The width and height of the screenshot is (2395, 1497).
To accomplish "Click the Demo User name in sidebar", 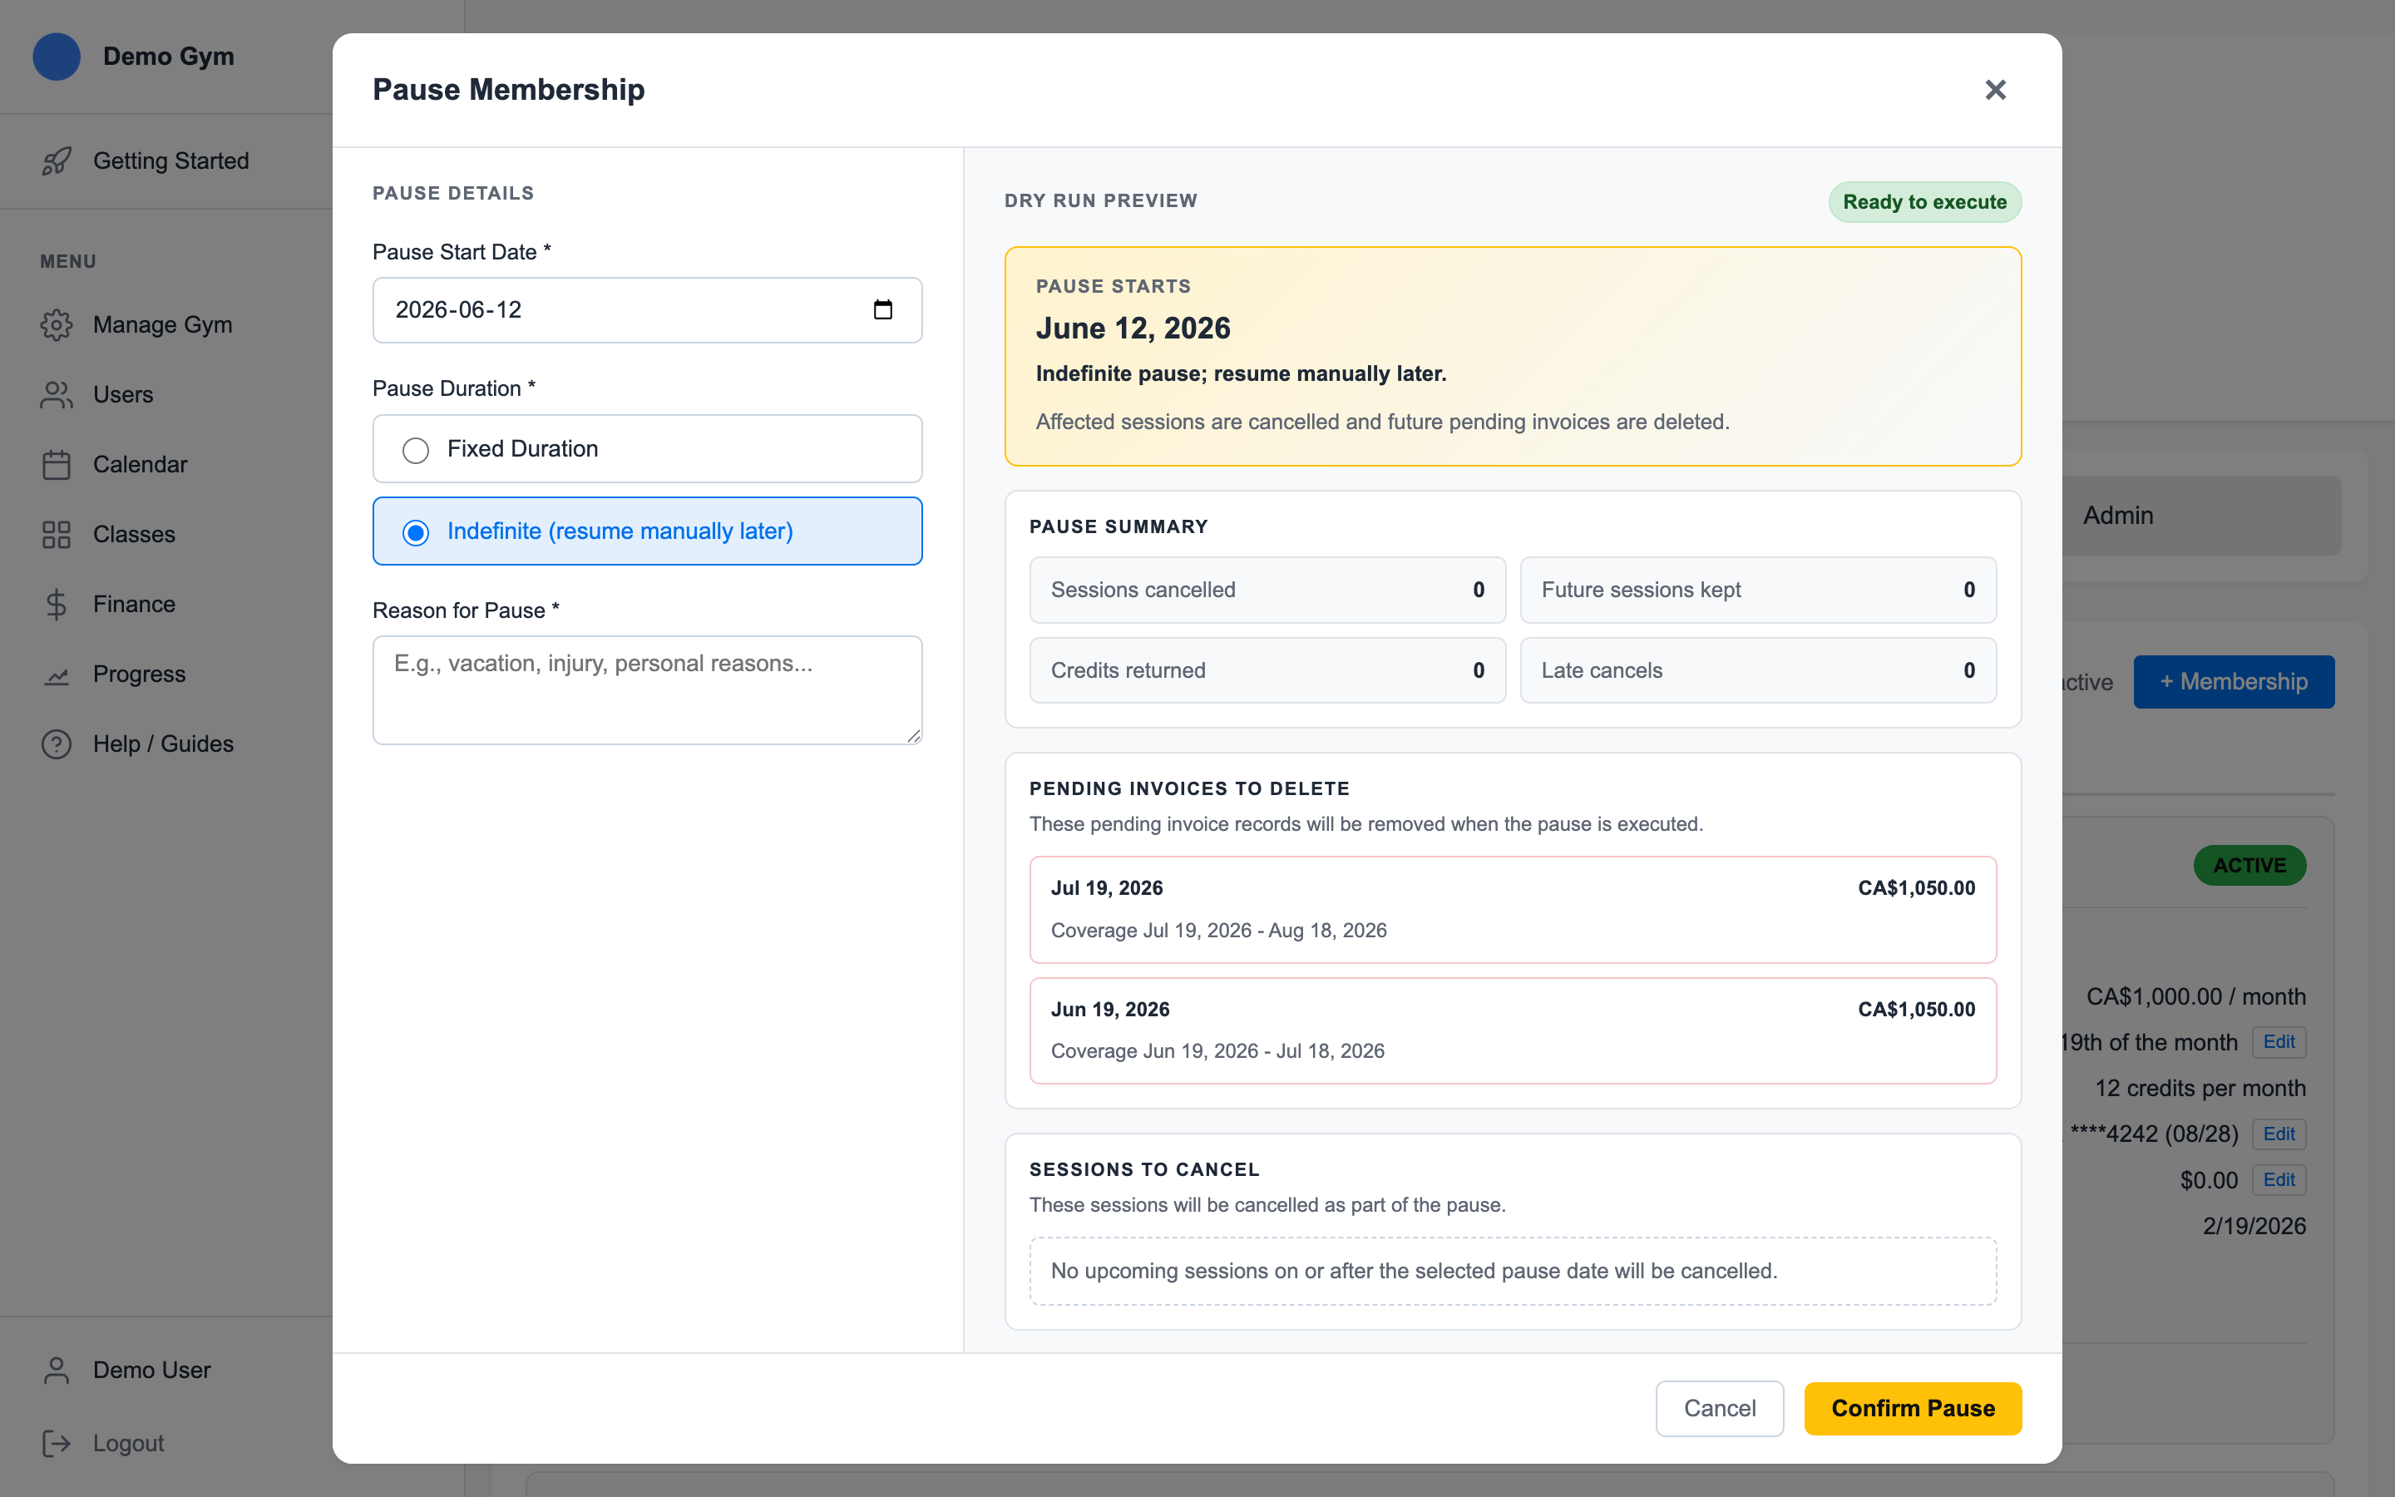I will tap(151, 1371).
